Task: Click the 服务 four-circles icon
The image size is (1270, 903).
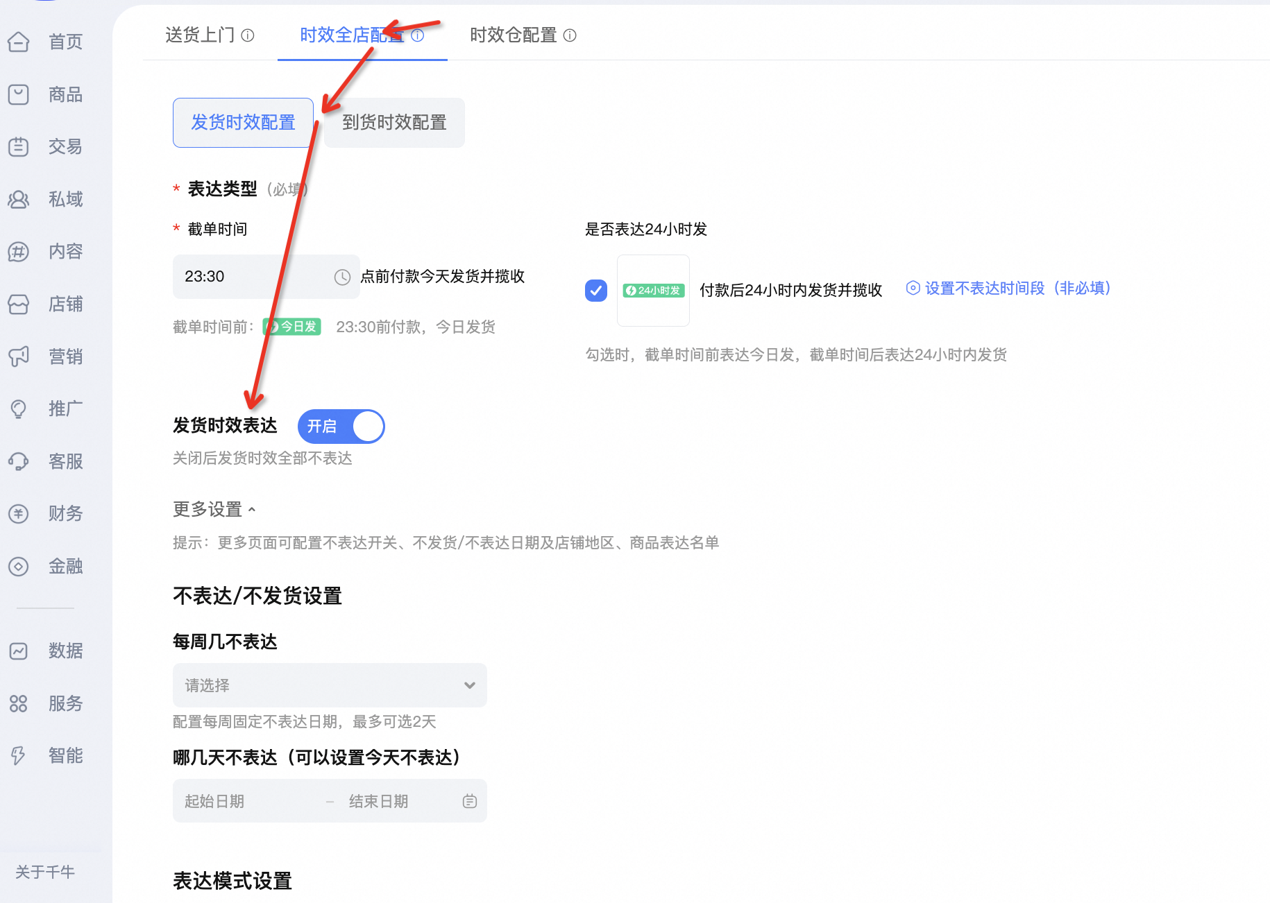Action: point(19,704)
